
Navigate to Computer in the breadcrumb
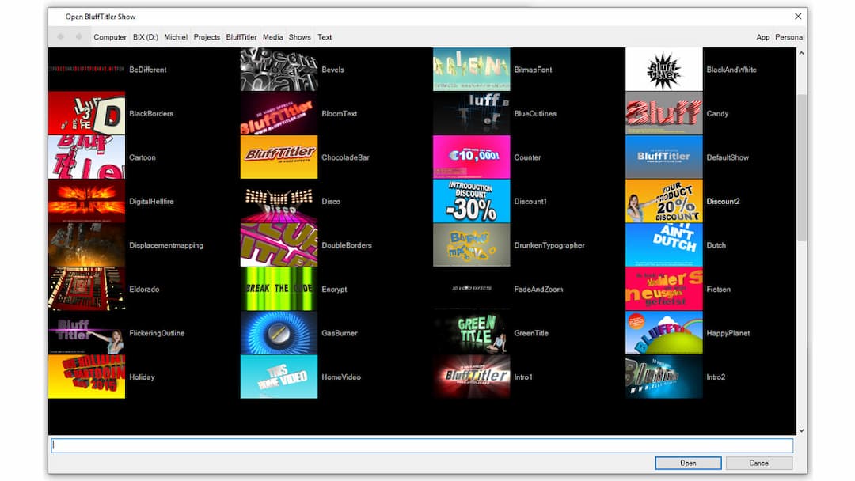tap(110, 36)
